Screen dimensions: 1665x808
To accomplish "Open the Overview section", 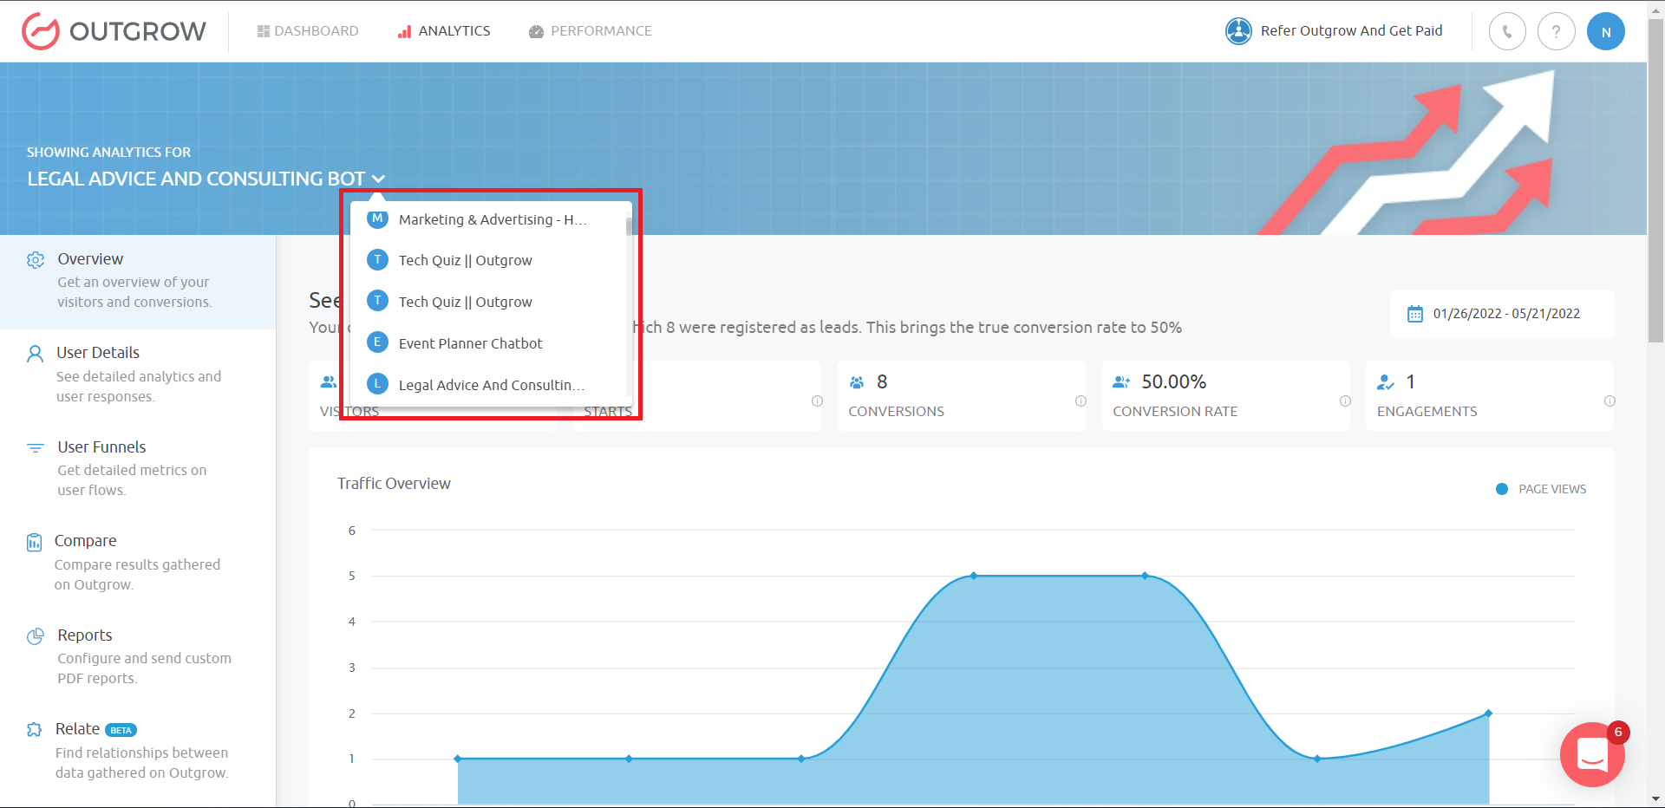I will pos(138,281).
